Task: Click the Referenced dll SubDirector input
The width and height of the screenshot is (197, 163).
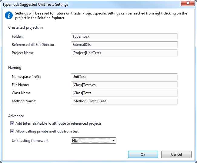Action: click(124, 45)
